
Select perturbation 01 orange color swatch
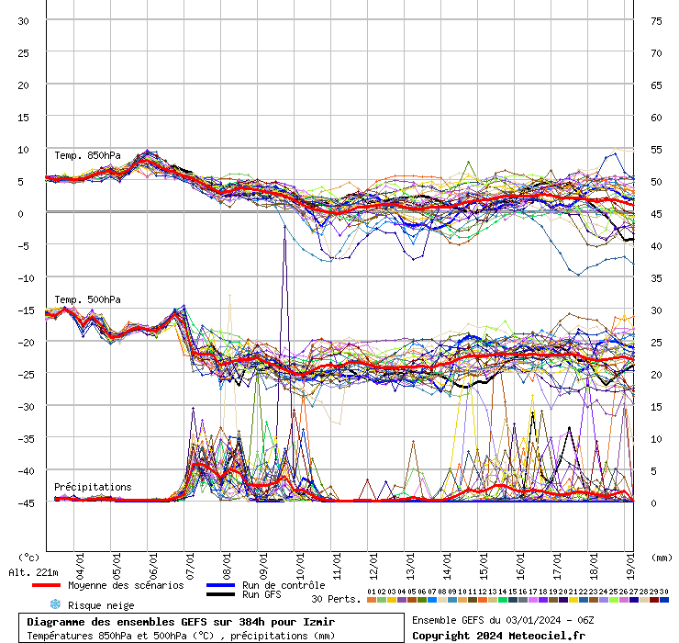click(x=372, y=600)
